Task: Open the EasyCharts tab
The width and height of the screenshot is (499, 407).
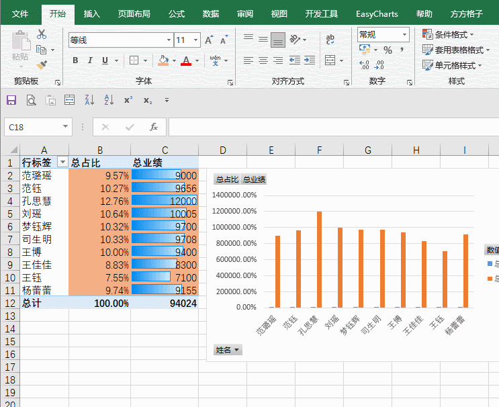Action: (377, 14)
